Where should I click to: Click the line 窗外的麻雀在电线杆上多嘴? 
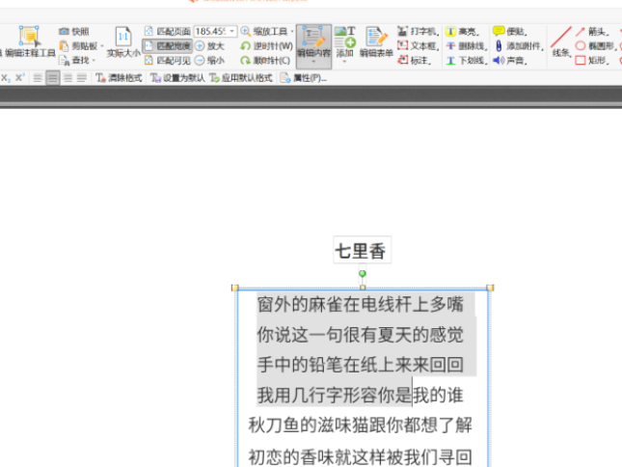tap(361, 304)
